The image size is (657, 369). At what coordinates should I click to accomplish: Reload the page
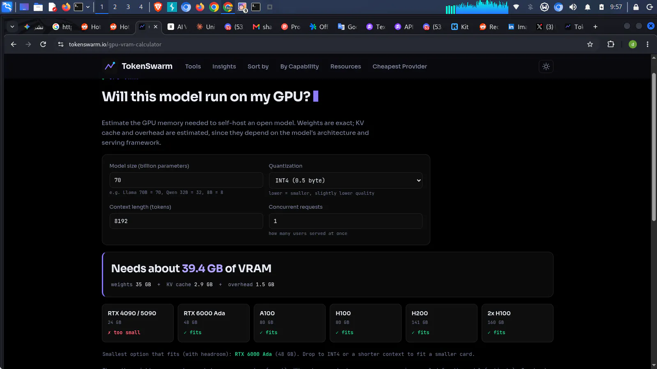(43, 44)
